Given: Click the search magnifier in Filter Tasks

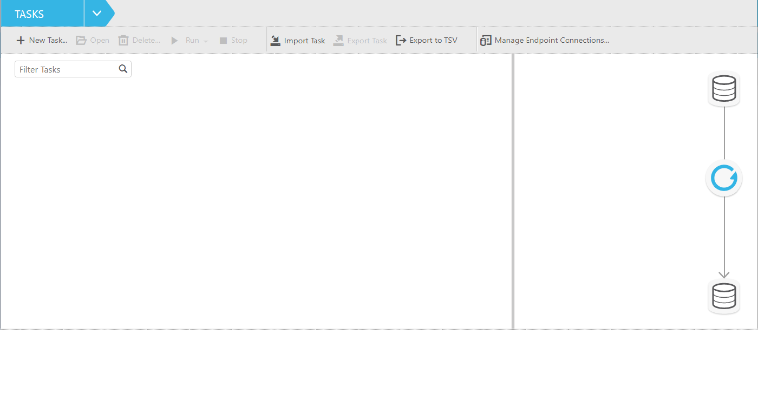Looking at the screenshot, I should 123,69.
